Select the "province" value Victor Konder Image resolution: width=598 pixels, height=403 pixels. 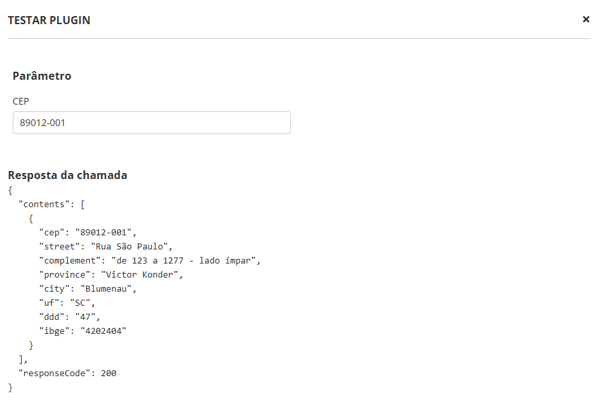click(141, 274)
